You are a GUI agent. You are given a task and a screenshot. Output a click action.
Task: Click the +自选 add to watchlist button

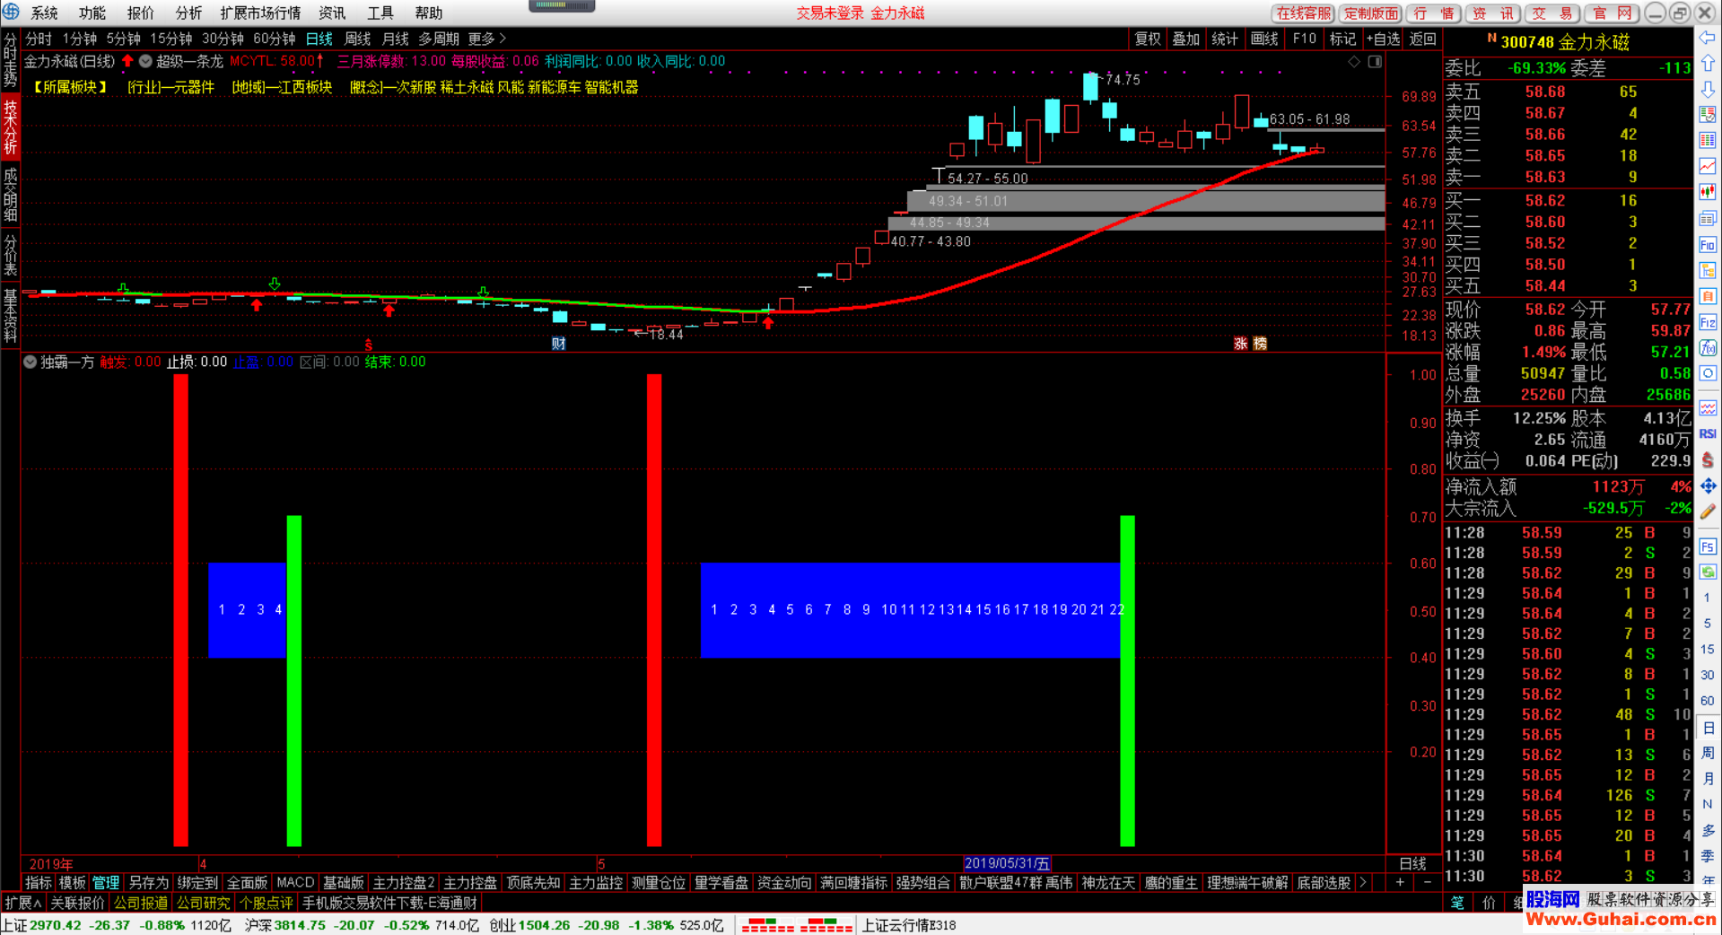point(1383,39)
